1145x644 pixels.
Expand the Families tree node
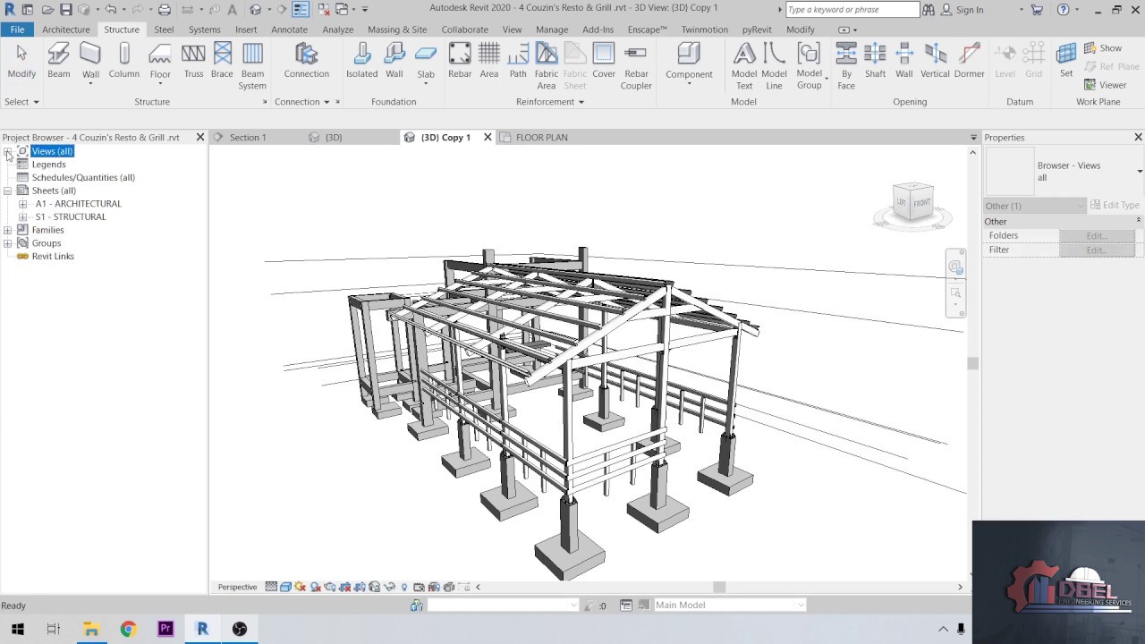pos(8,231)
